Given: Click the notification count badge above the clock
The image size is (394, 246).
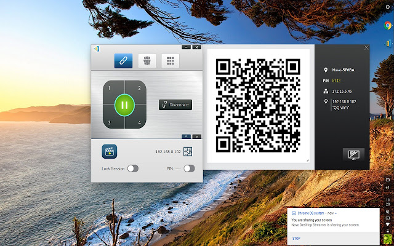Looking at the screenshot, I should 388,187.
